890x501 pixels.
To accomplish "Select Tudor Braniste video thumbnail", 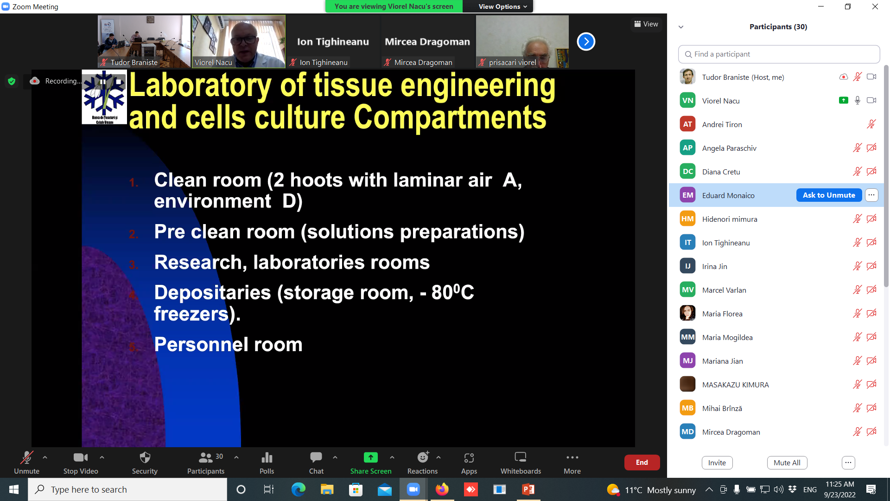I will point(144,42).
